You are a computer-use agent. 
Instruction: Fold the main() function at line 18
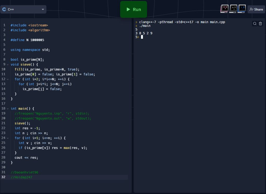point(8,108)
